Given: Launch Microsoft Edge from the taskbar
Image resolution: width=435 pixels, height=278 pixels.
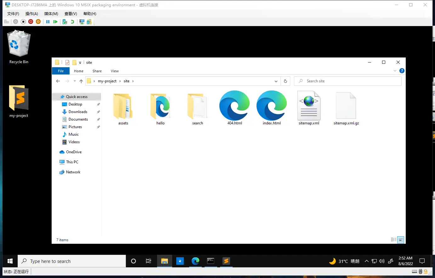Looking at the screenshot, I should click(195, 261).
